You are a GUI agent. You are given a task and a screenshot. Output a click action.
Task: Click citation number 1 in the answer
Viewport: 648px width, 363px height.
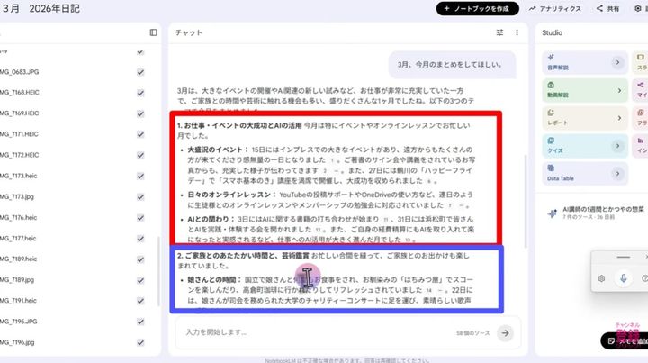(x=332, y=160)
